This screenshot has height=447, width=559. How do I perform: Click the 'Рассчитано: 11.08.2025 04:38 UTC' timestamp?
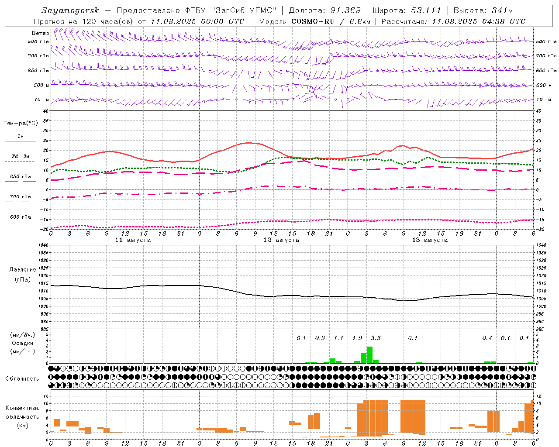[453, 21]
